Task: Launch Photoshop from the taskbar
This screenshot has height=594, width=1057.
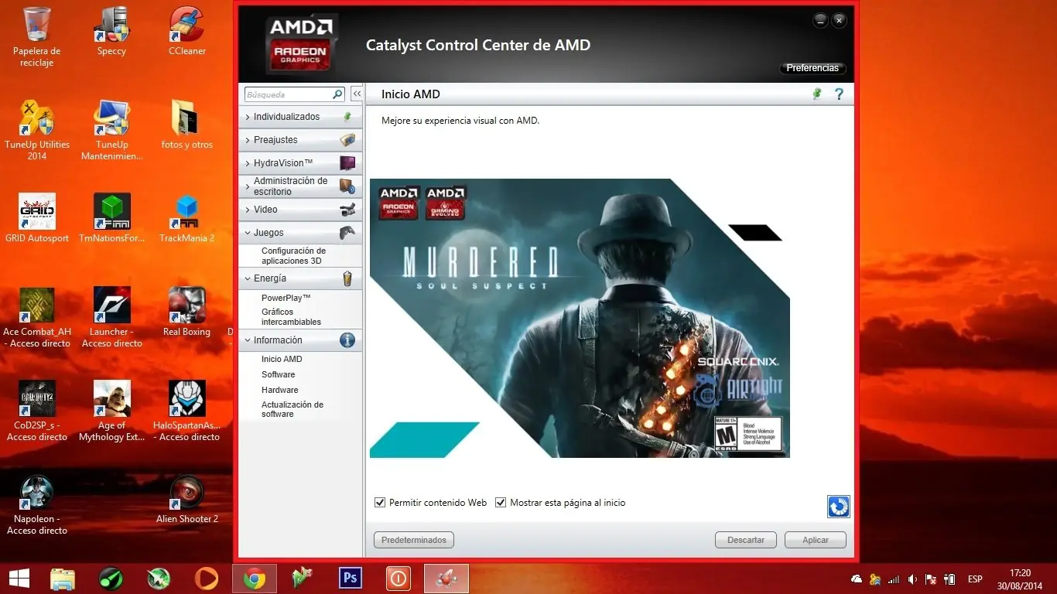Action: pyautogui.click(x=351, y=578)
